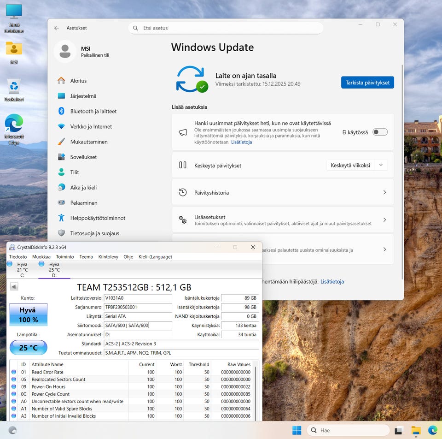Open Muokkaa menu in CrystalDiskInfo
Image resolution: width=442 pixels, height=439 pixels.
pyautogui.click(x=41, y=257)
